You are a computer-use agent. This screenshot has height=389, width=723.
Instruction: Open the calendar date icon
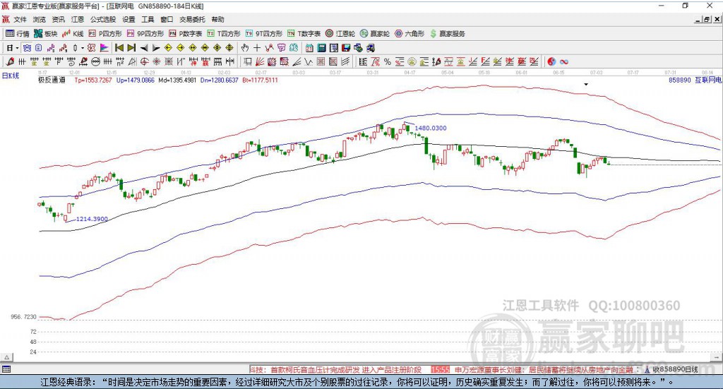click(309, 48)
